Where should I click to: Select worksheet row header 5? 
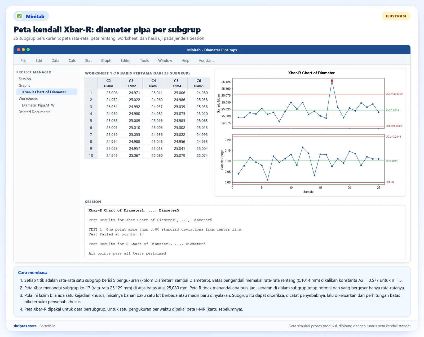91,121
